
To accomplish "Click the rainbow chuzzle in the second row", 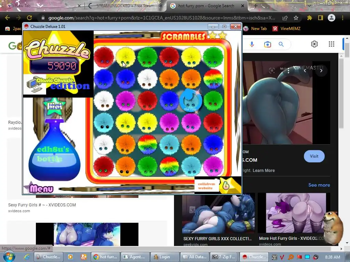I will click(213, 79).
